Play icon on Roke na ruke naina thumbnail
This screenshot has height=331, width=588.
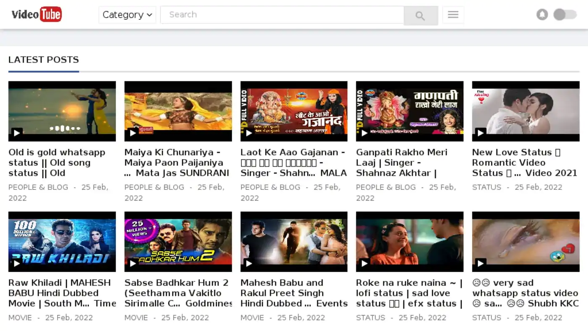pyautogui.click(x=364, y=263)
